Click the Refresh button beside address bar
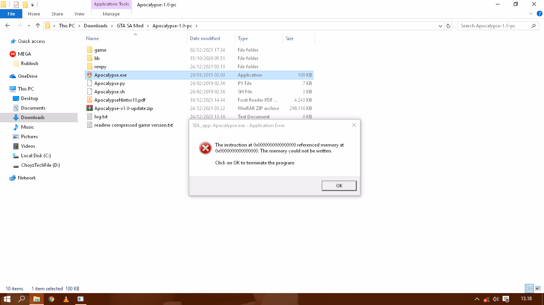544x305 pixels. point(448,26)
